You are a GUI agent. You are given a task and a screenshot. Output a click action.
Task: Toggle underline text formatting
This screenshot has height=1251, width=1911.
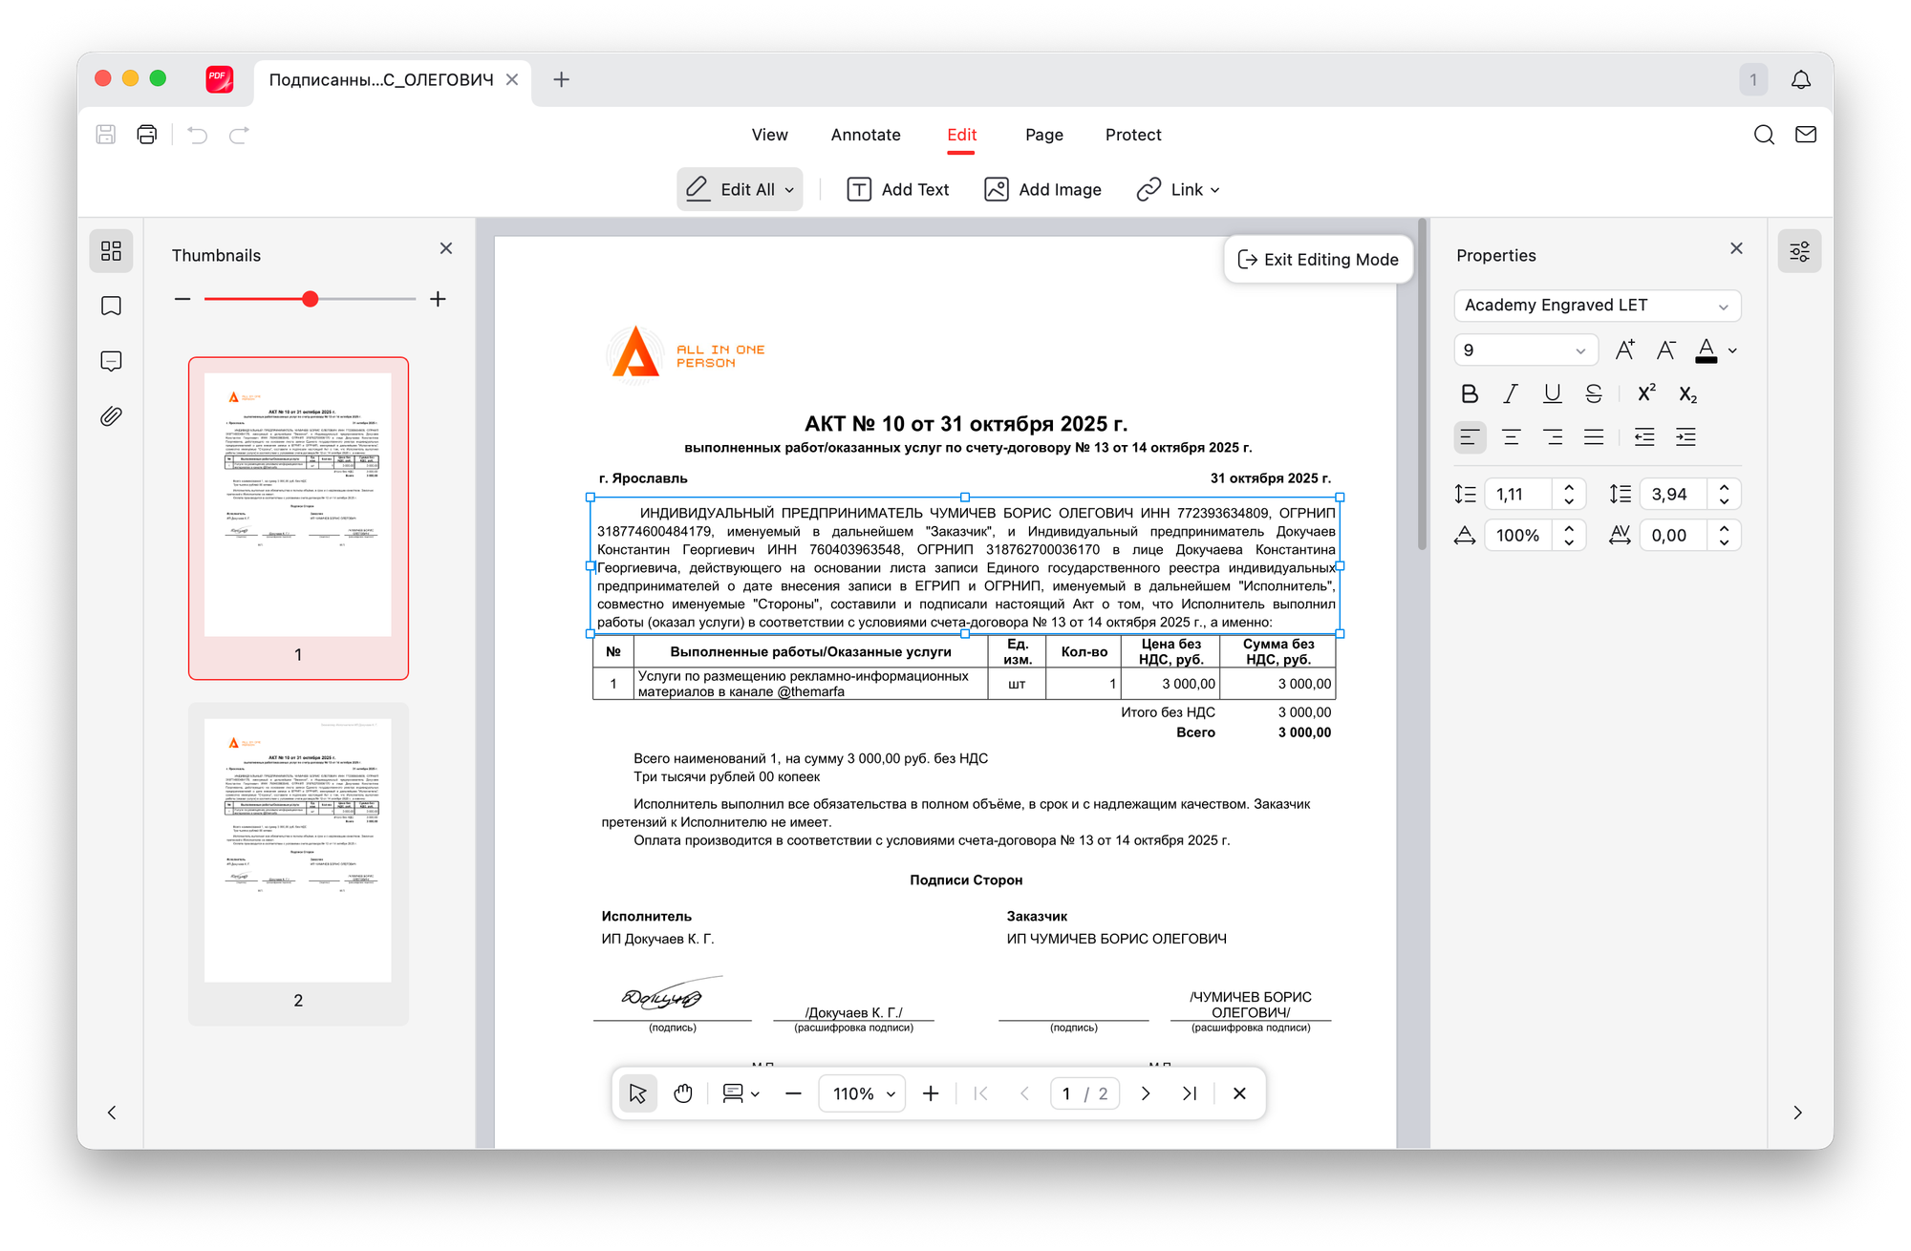pyautogui.click(x=1552, y=393)
